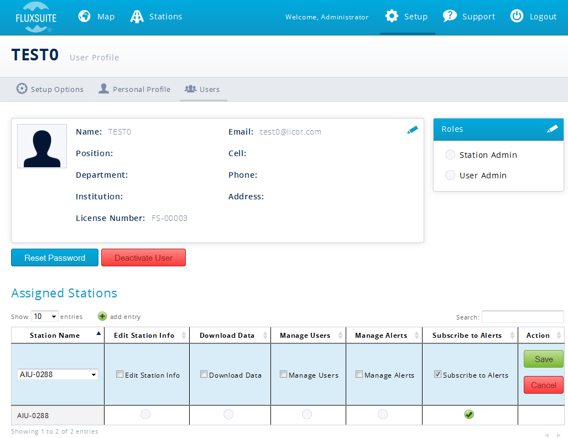Open the Map menu
This screenshot has height=438, width=568.
(96, 17)
